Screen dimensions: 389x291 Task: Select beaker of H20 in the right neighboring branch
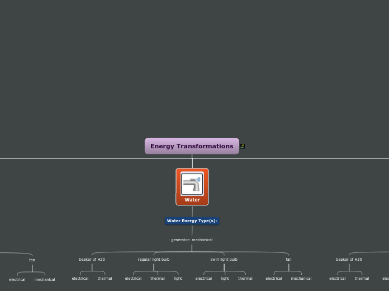tap(349, 260)
